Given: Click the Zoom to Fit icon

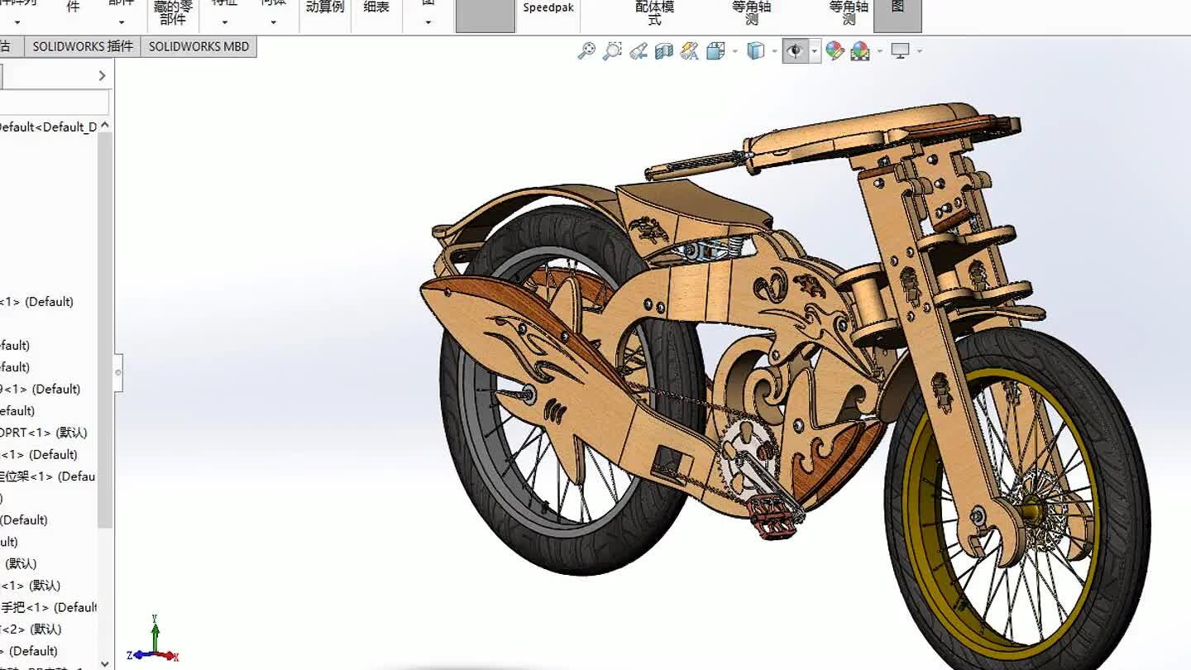Looking at the screenshot, I should 586,51.
